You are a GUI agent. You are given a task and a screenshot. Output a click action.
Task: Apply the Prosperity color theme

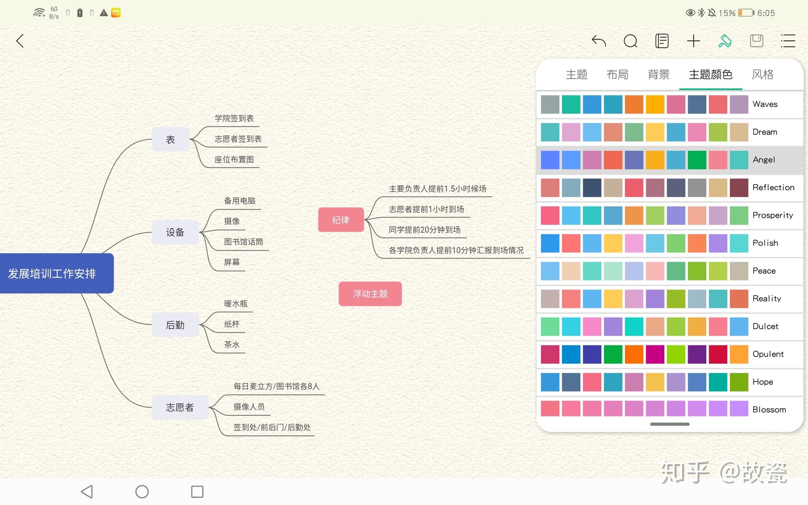click(670, 215)
